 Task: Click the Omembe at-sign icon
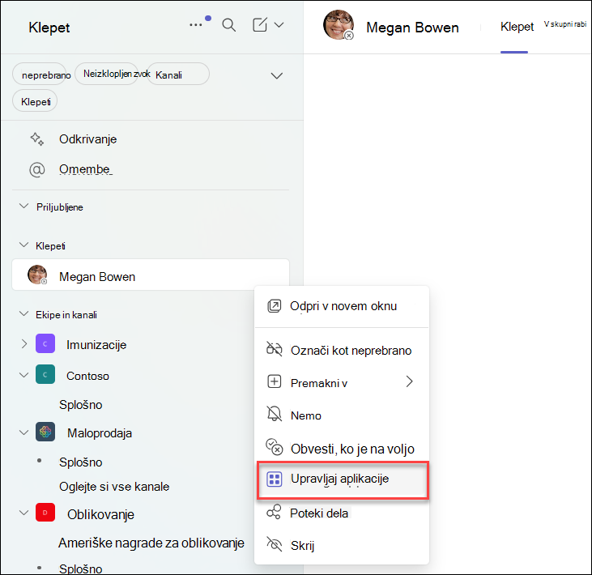click(x=37, y=169)
